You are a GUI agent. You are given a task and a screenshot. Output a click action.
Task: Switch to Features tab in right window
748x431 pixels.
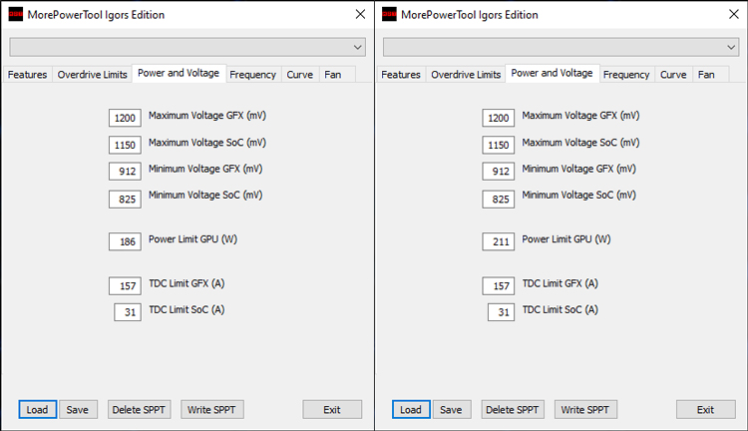click(x=401, y=75)
